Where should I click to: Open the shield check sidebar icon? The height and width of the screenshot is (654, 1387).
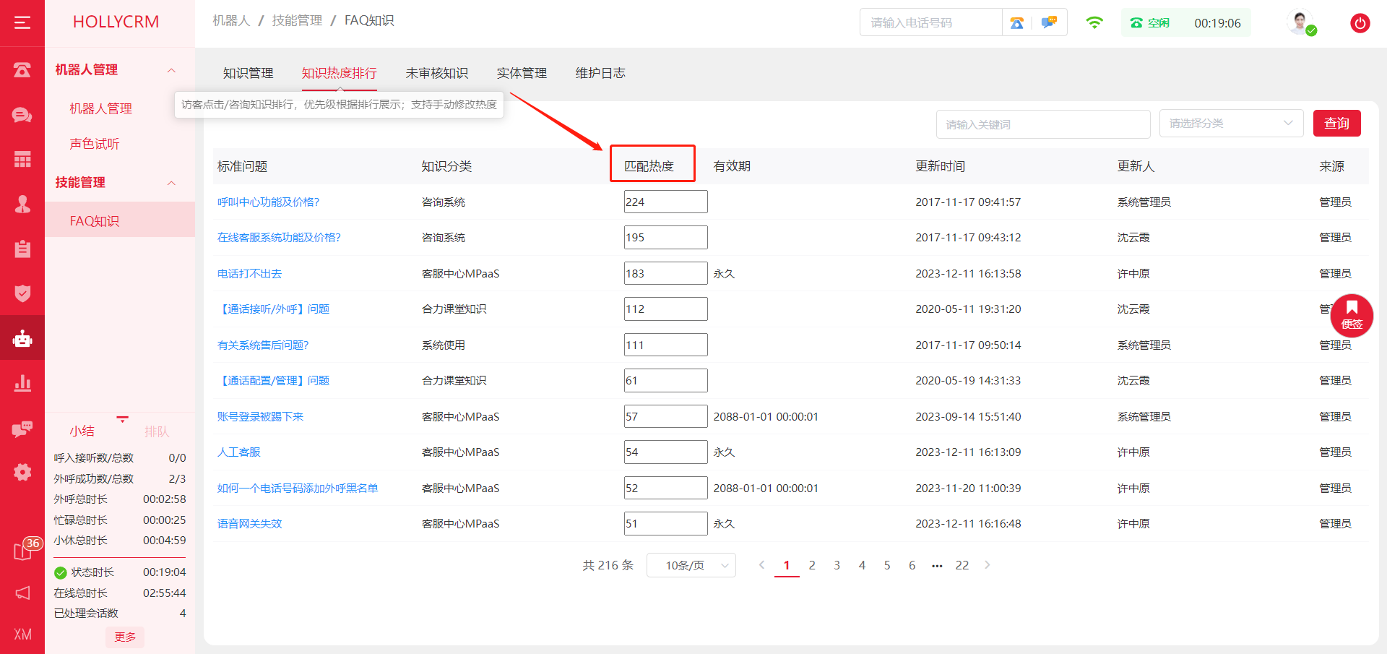click(x=22, y=293)
